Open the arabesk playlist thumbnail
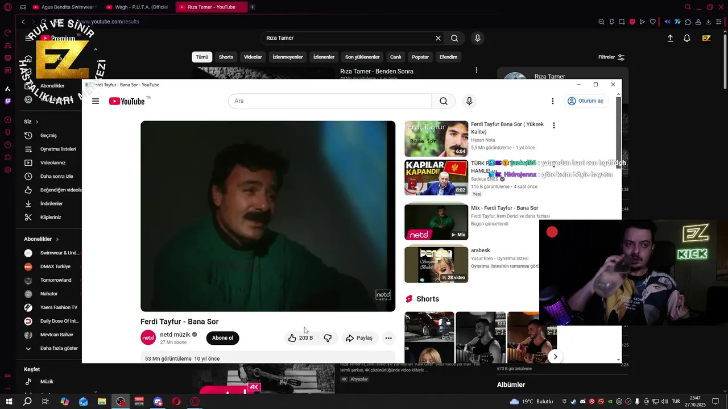This screenshot has height=409, width=728. coord(436,264)
